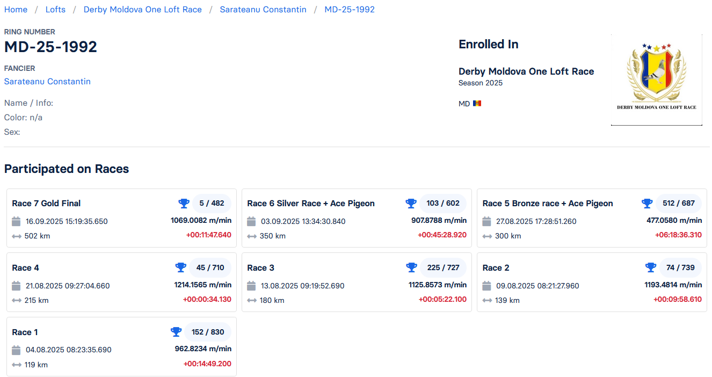Viewport: 712px width, 377px height.
Task: Click the trophy icon on the Race 1 card
Action: click(x=176, y=332)
